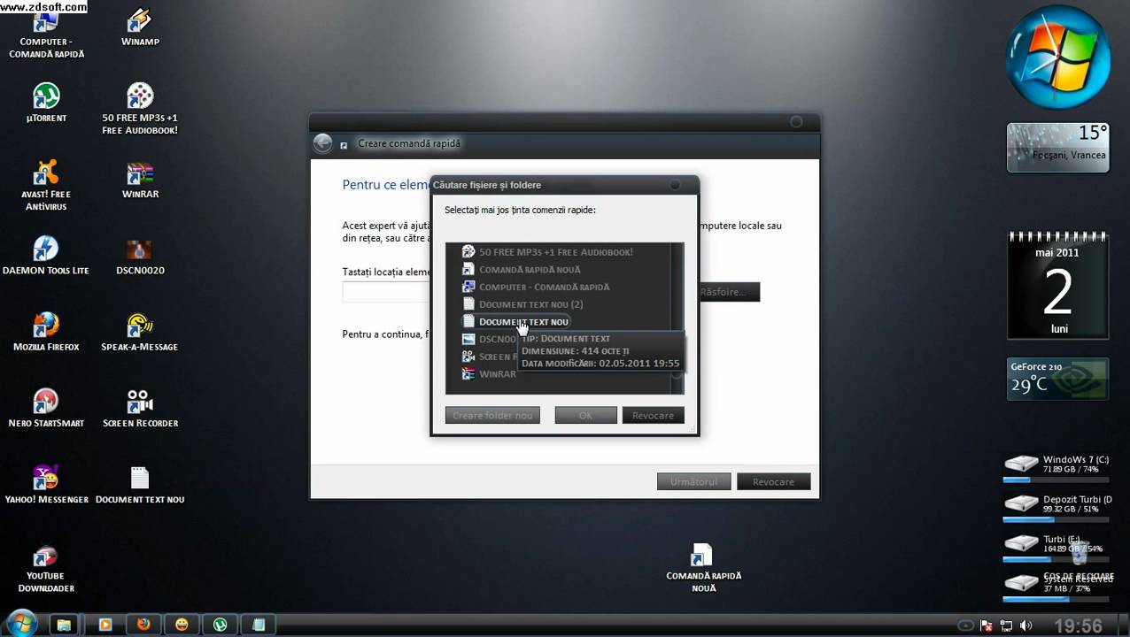
Task: Go back using the wizard's back arrow
Action: [x=323, y=143]
